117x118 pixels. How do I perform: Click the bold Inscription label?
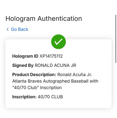[x=24, y=97]
